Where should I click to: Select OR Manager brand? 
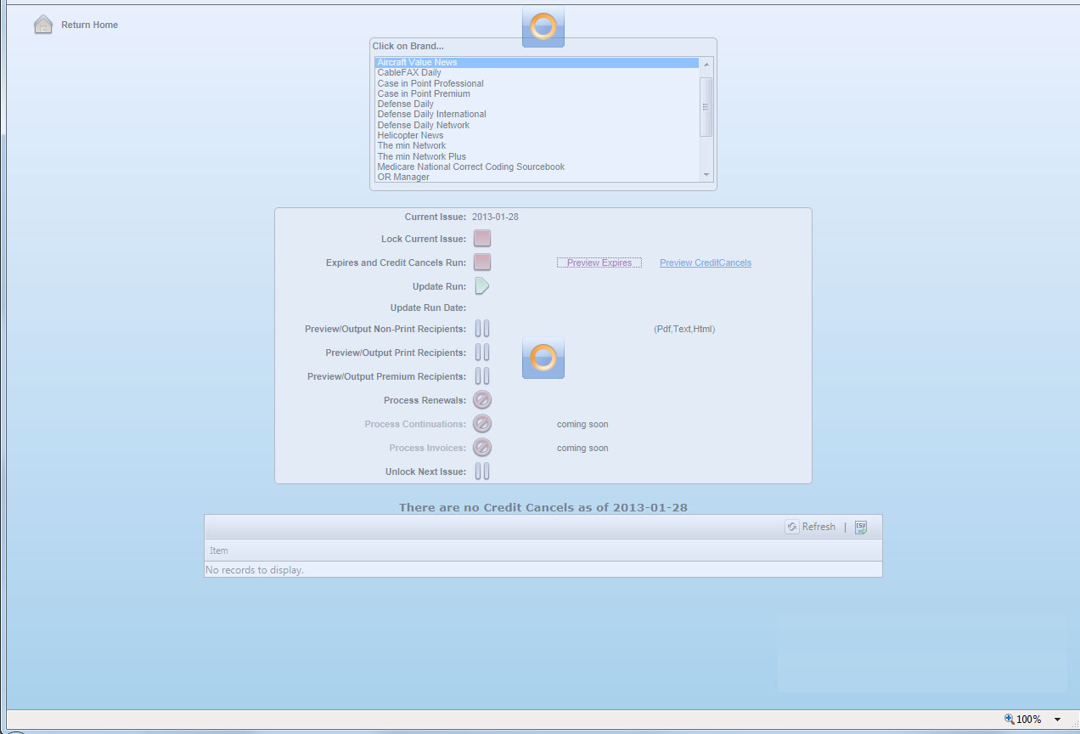pyautogui.click(x=537, y=177)
